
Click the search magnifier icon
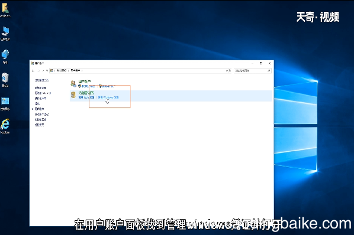coord(269,71)
